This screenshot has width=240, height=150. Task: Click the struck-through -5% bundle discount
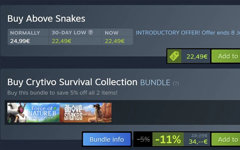tap(143, 139)
